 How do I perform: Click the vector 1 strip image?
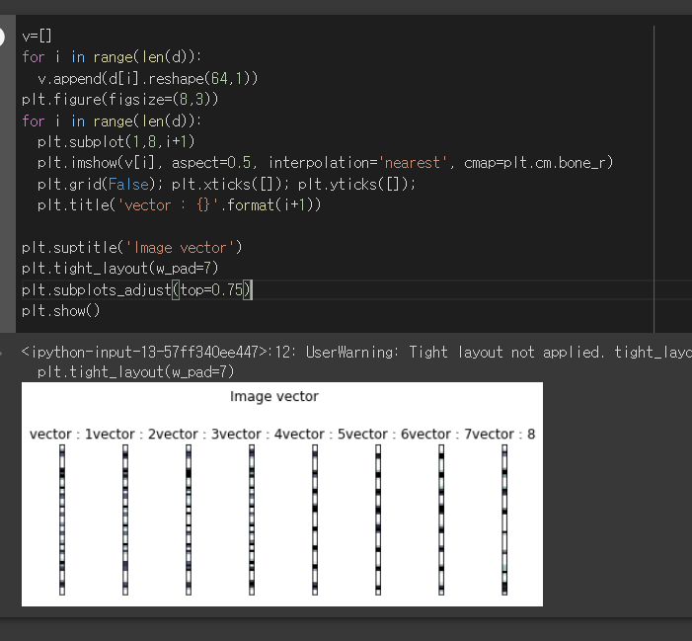[x=62, y=520]
